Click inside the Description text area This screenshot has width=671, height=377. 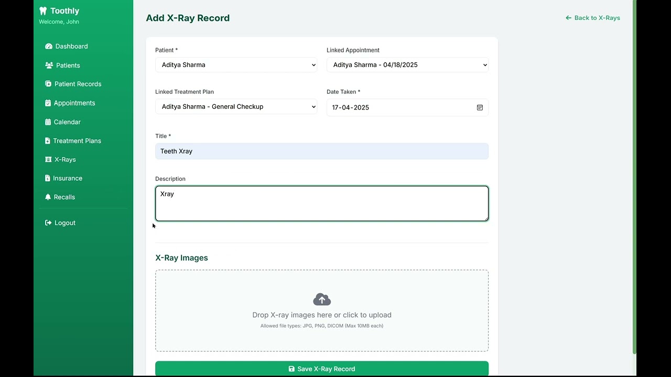point(322,204)
